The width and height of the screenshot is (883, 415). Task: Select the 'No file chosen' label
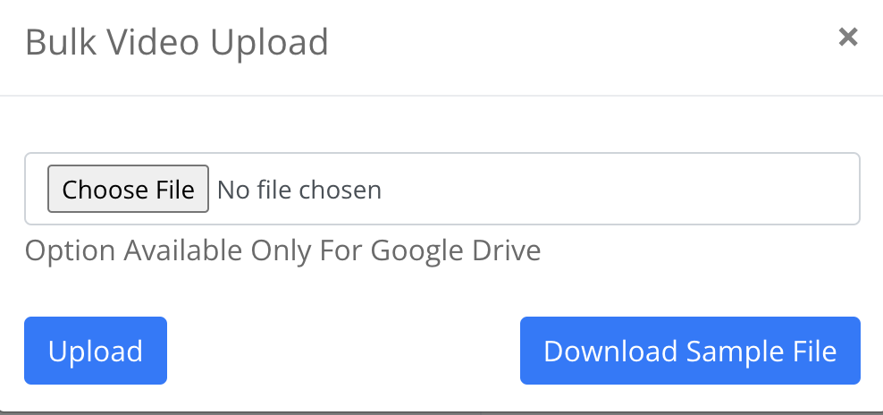pos(299,190)
